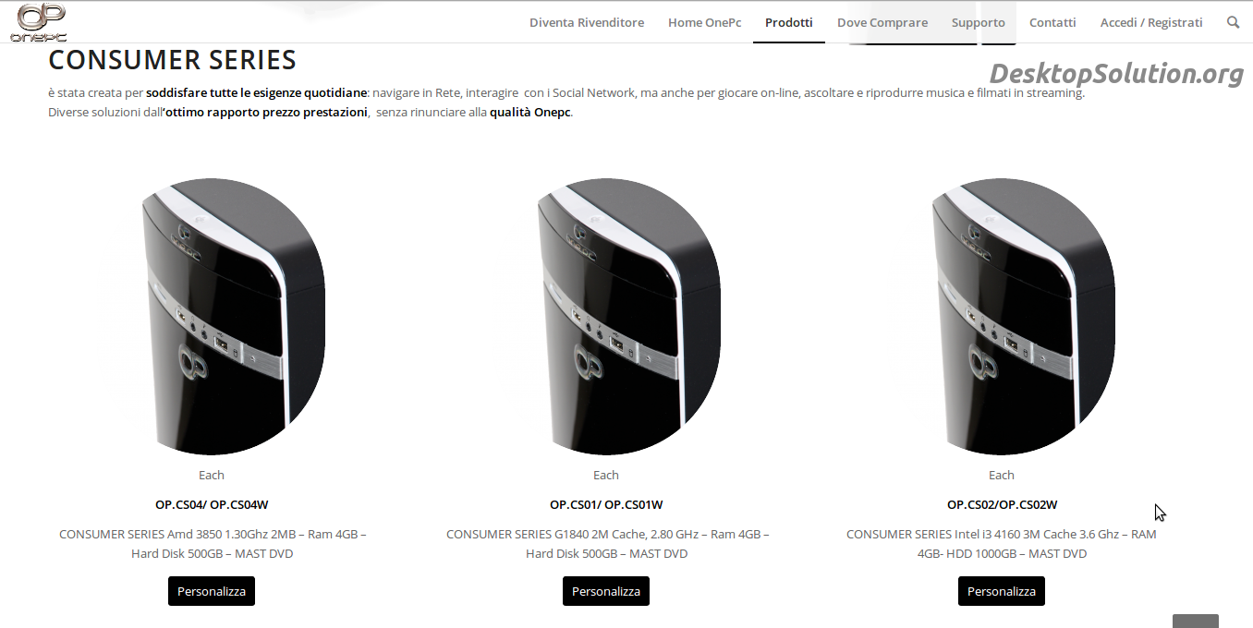Open the OP.CS01 G1840 product image

pos(627,317)
